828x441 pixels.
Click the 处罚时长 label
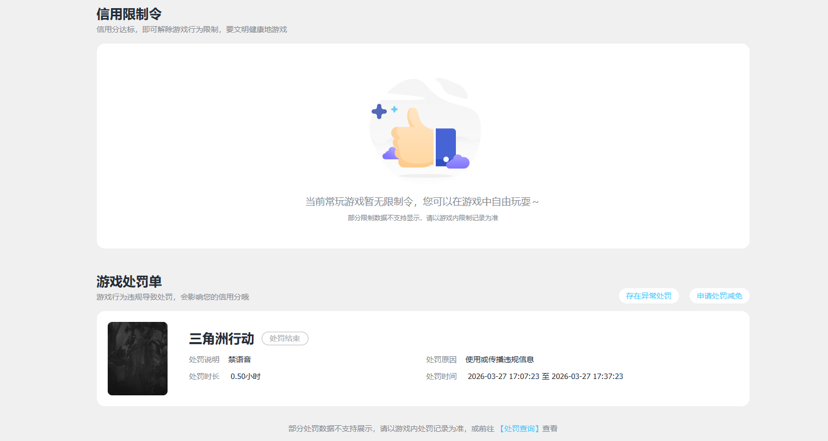(204, 376)
